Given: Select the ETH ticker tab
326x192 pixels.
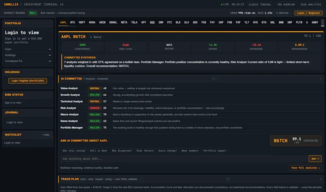Looking at the screenshot, I should [x=264, y=22].
